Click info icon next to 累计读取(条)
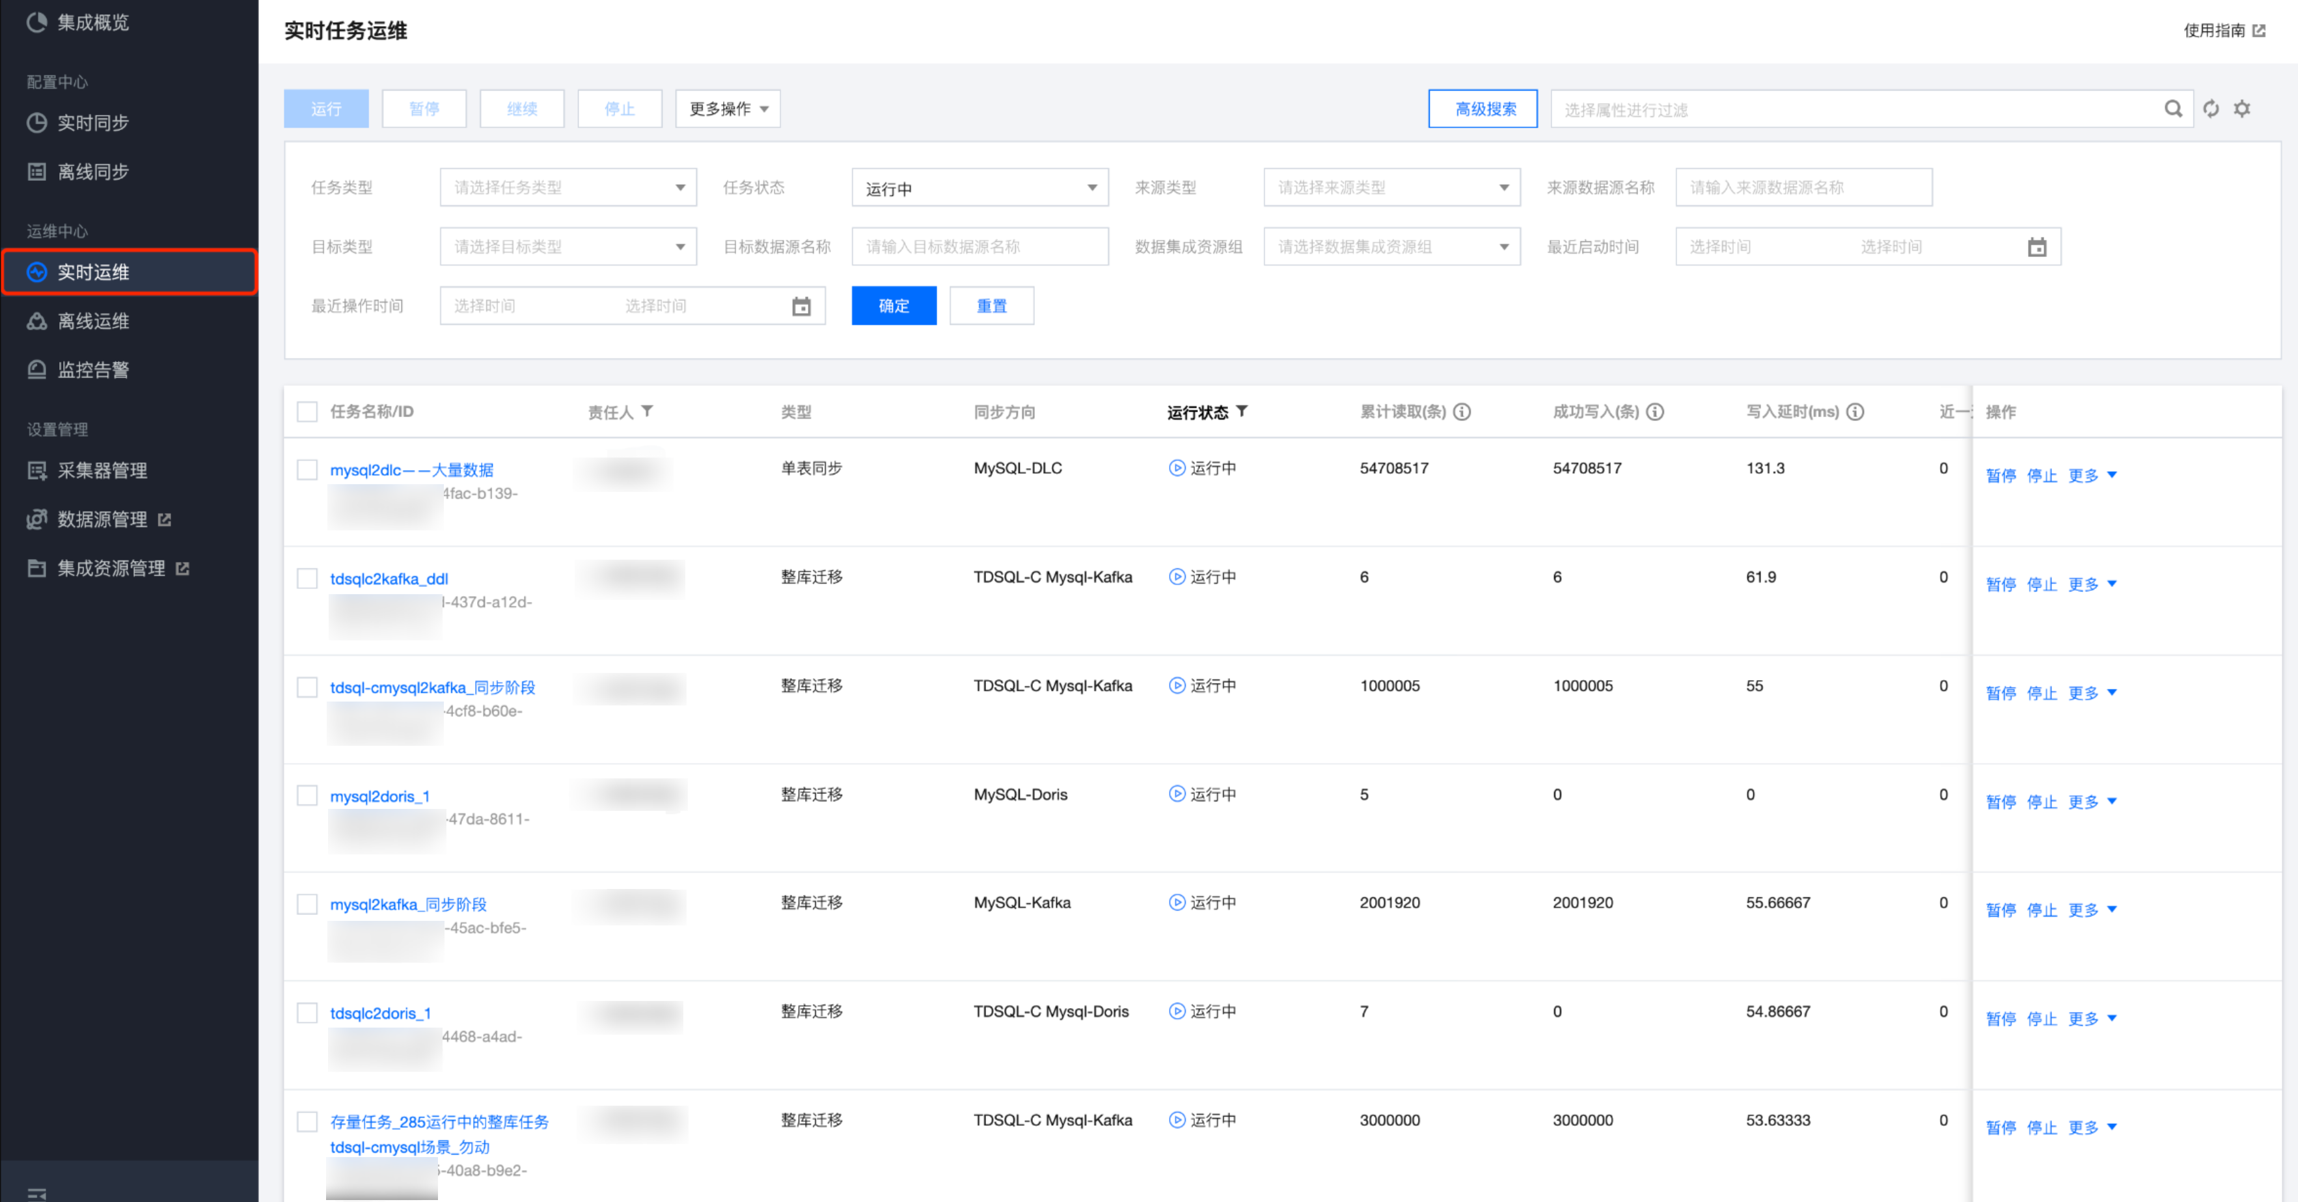Viewport: 2298px width, 1202px height. [x=1462, y=411]
